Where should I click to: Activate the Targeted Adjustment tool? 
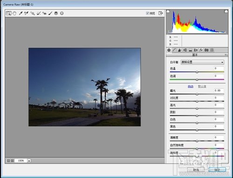tap(32, 13)
